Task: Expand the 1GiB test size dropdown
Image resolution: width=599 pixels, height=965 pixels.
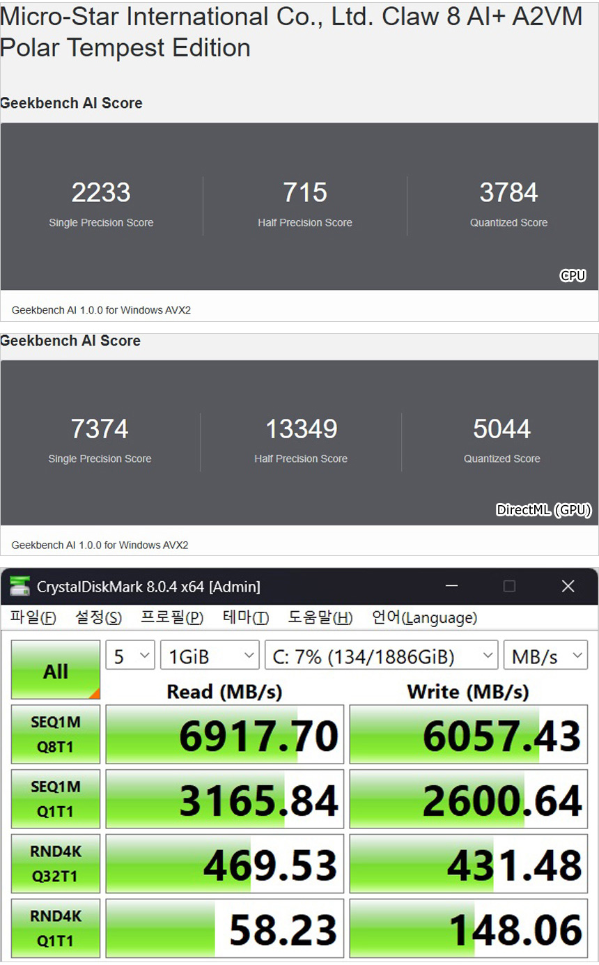Action: click(210, 656)
